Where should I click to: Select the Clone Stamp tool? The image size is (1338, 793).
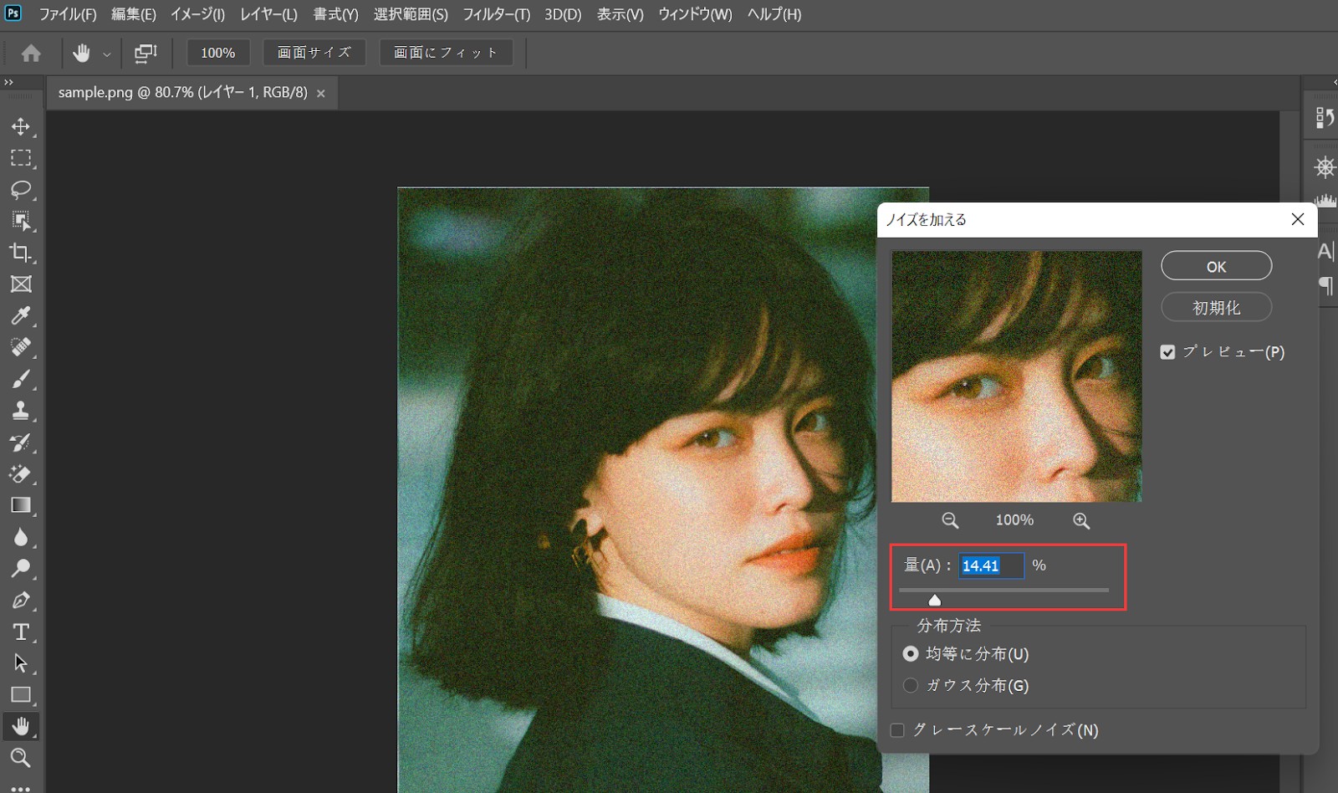pyautogui.click(x=21, y=410)
